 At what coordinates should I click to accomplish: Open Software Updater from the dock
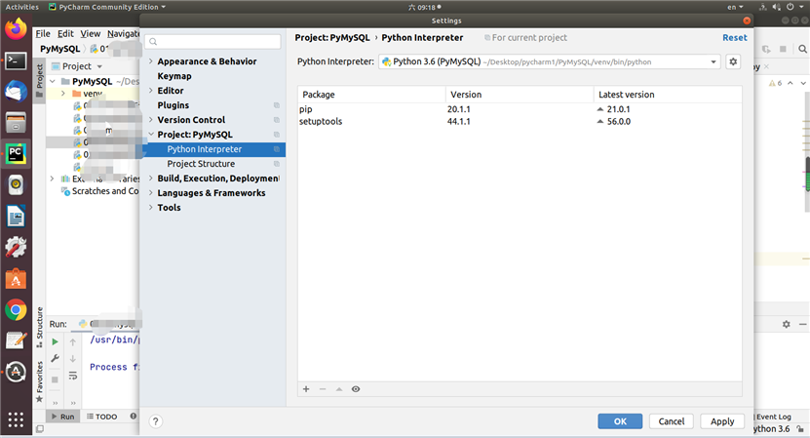16,372
